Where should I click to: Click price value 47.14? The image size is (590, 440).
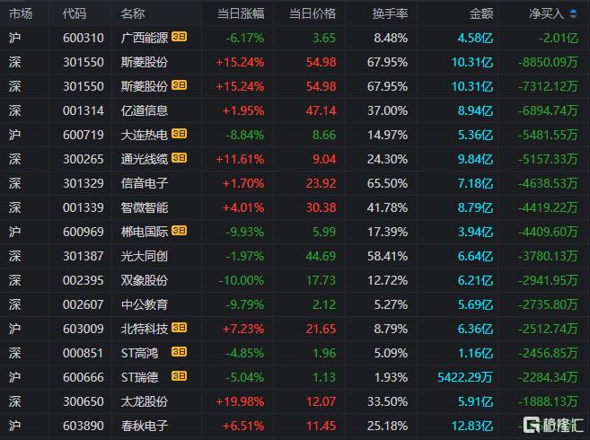(321, 110)
